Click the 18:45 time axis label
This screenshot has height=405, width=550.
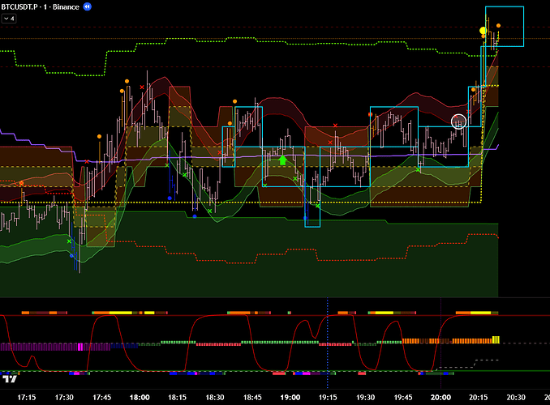click(252, 398)
